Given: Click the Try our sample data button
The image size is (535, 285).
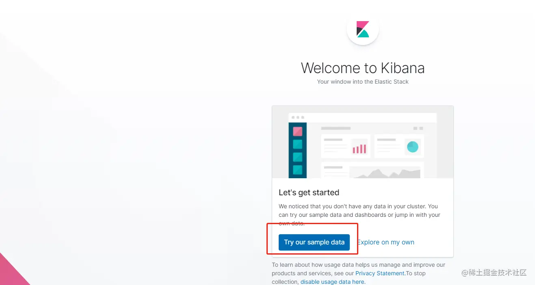Looking at the screenshot, I should (x=314, y=242).
